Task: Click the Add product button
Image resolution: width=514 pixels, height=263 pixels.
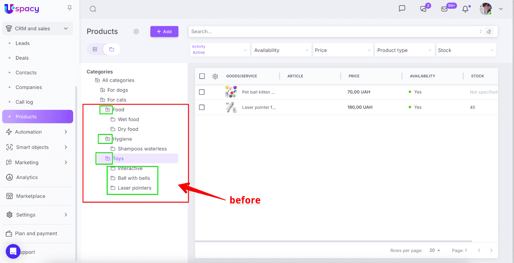Action: [x=164, y=31]
